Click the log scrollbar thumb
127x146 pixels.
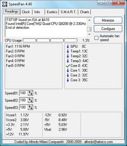pos(89,29)
